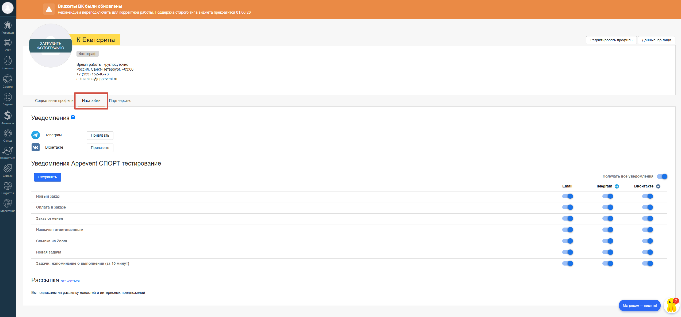
Task: Toggle Telegram for Новая задача
Action: click(x=608, y=252)
